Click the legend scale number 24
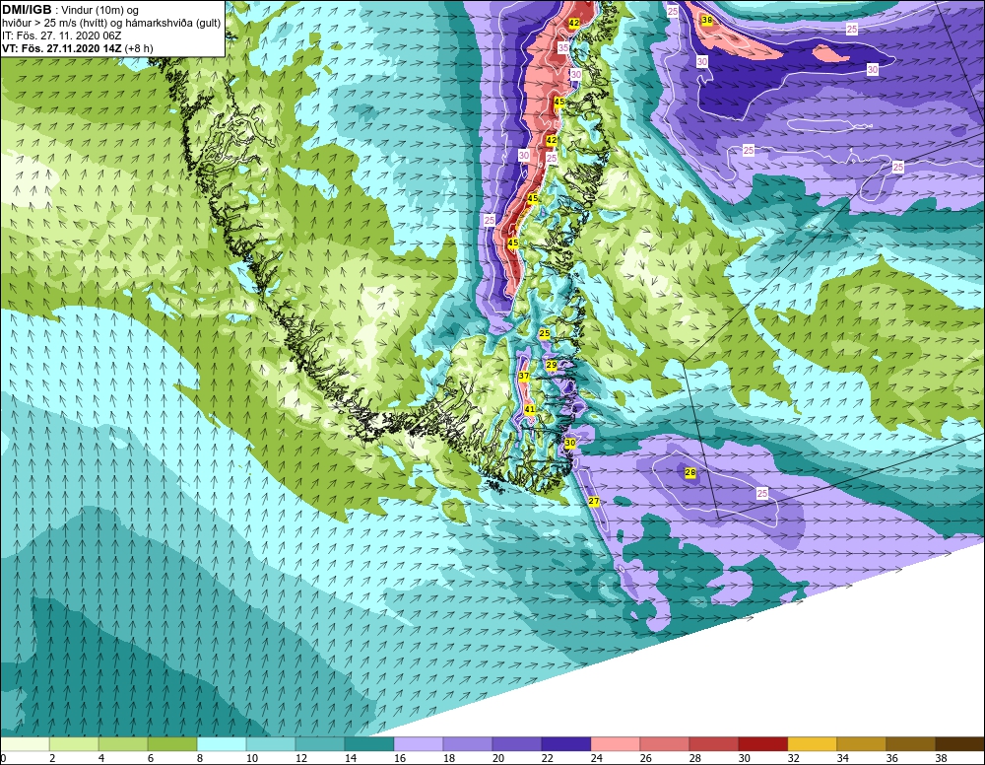Viewport: 985px width, 765px height. coord(597,759)
